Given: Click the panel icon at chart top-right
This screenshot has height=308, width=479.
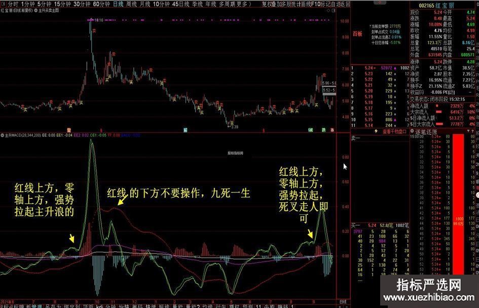Looking at the screenshot, I should 334,11.
